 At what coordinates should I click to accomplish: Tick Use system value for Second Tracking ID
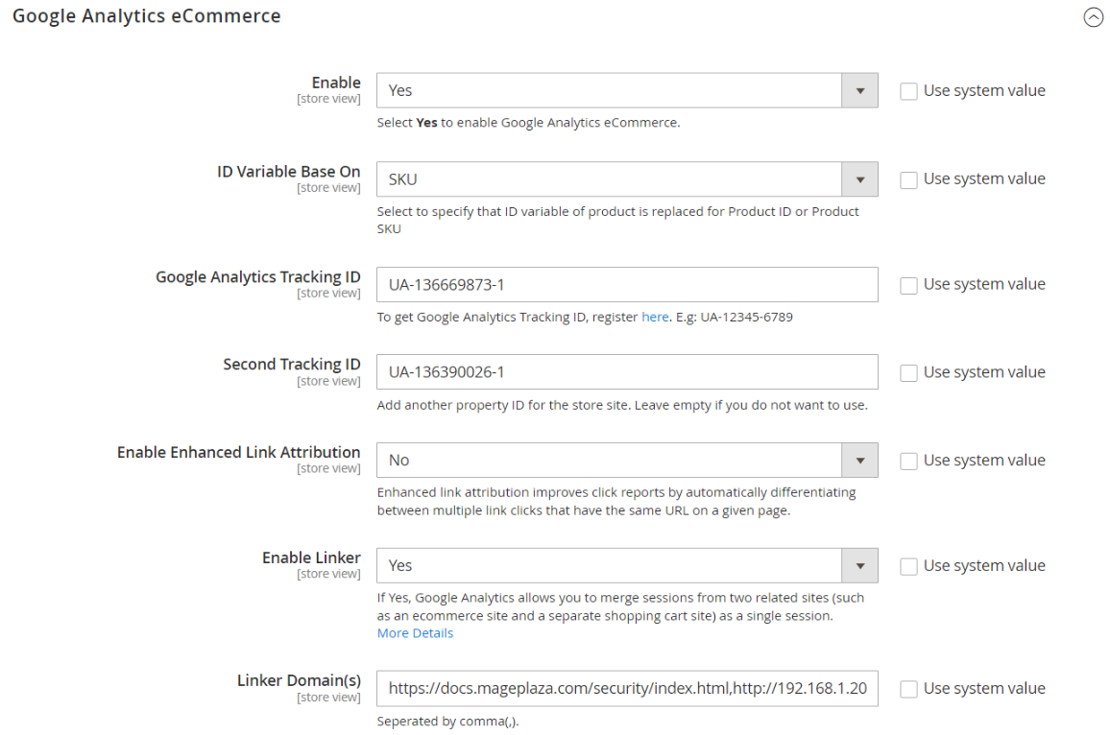click(x=908, y=373)
